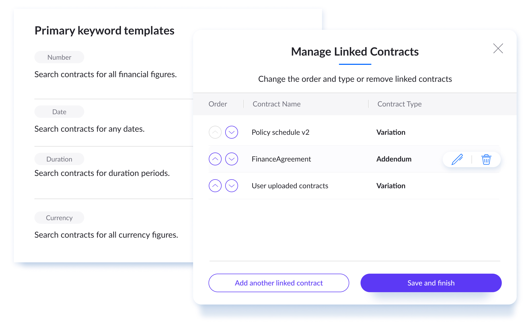Click disabled up arrow for Policy schedule v2
Viewport: 529px width, 322px height.
coord(215,132)
